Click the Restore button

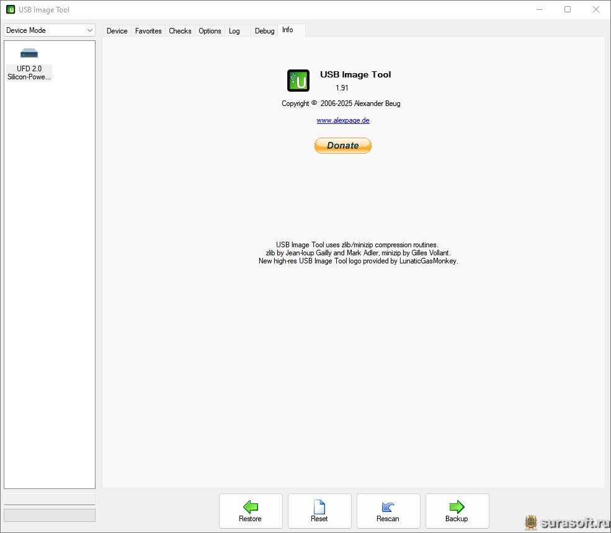pos(251,511)
